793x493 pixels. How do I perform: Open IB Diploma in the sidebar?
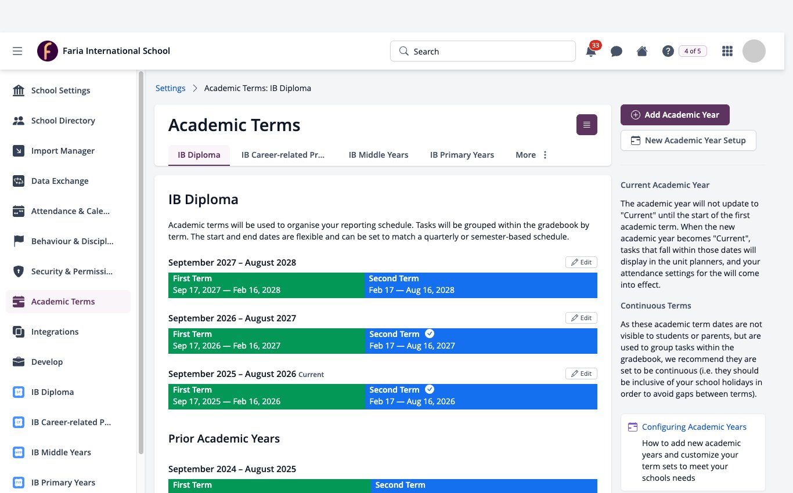coord(68,392)
